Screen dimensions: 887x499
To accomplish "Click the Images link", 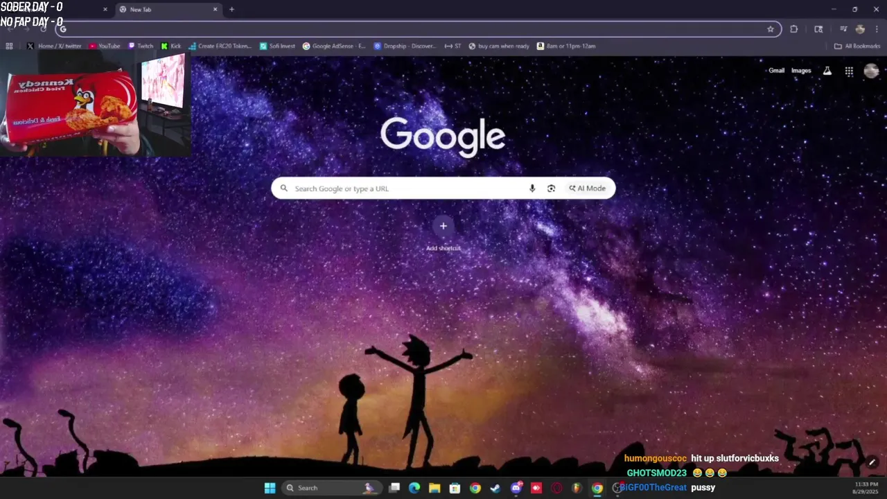I will pyautogui.click(x=801, y=71).
